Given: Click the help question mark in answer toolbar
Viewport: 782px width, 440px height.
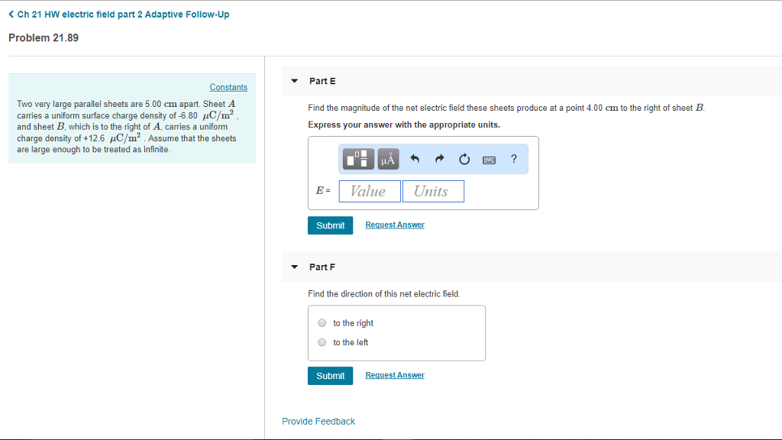Looking at the screenshot, I should point(513,159).
